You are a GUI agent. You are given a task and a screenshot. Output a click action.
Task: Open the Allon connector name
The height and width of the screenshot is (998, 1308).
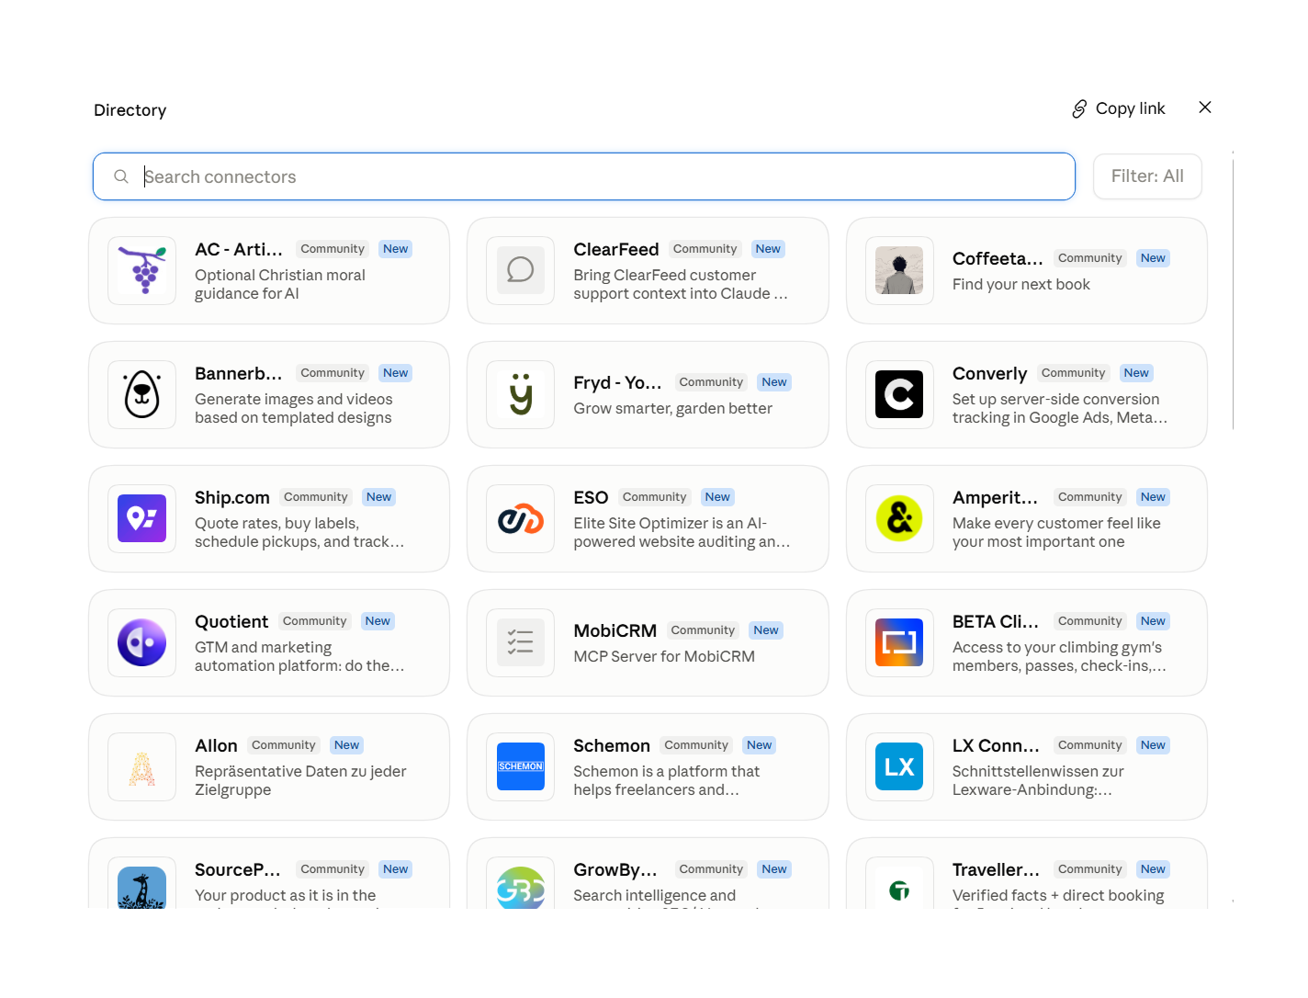pyautogui.click(x=216, y=745)
